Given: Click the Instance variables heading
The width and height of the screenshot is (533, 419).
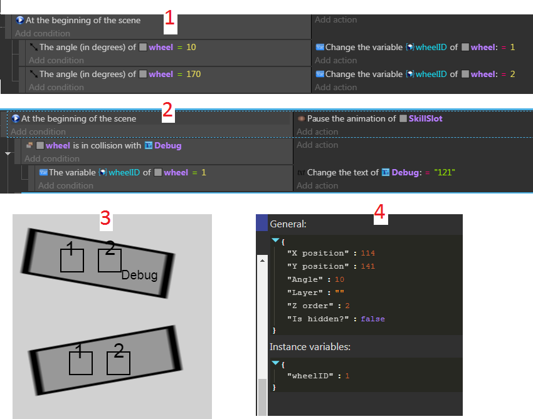Looking at the screenshot, I should pyautogui.click(x=310, y=347).
